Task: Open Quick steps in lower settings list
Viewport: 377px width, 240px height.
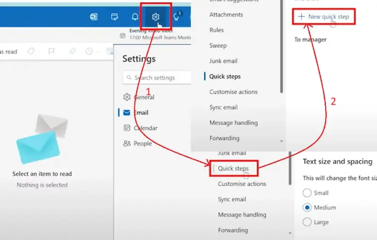Action: tap(233, 168)
